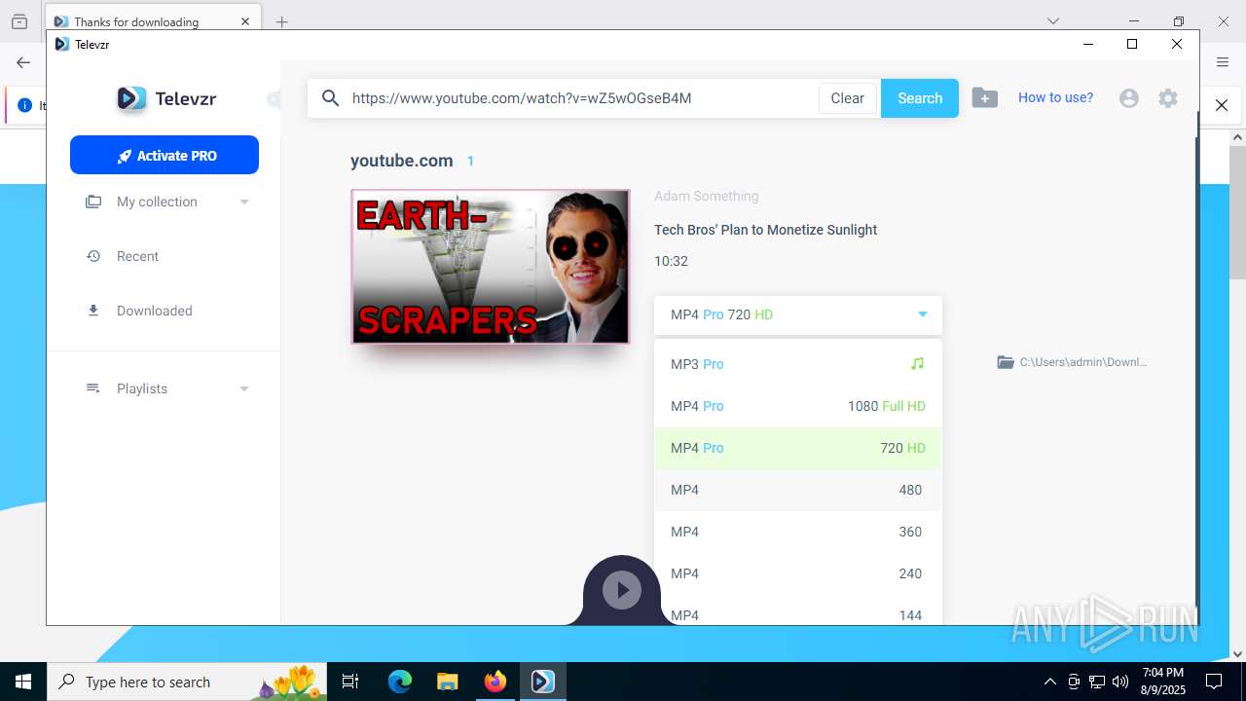Viewport: 1246px width, 701px height.
Task: Click the youtube.com heading
Action: coord(401,161)
